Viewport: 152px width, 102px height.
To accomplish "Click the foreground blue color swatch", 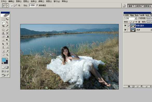I will tap(4, 60).
